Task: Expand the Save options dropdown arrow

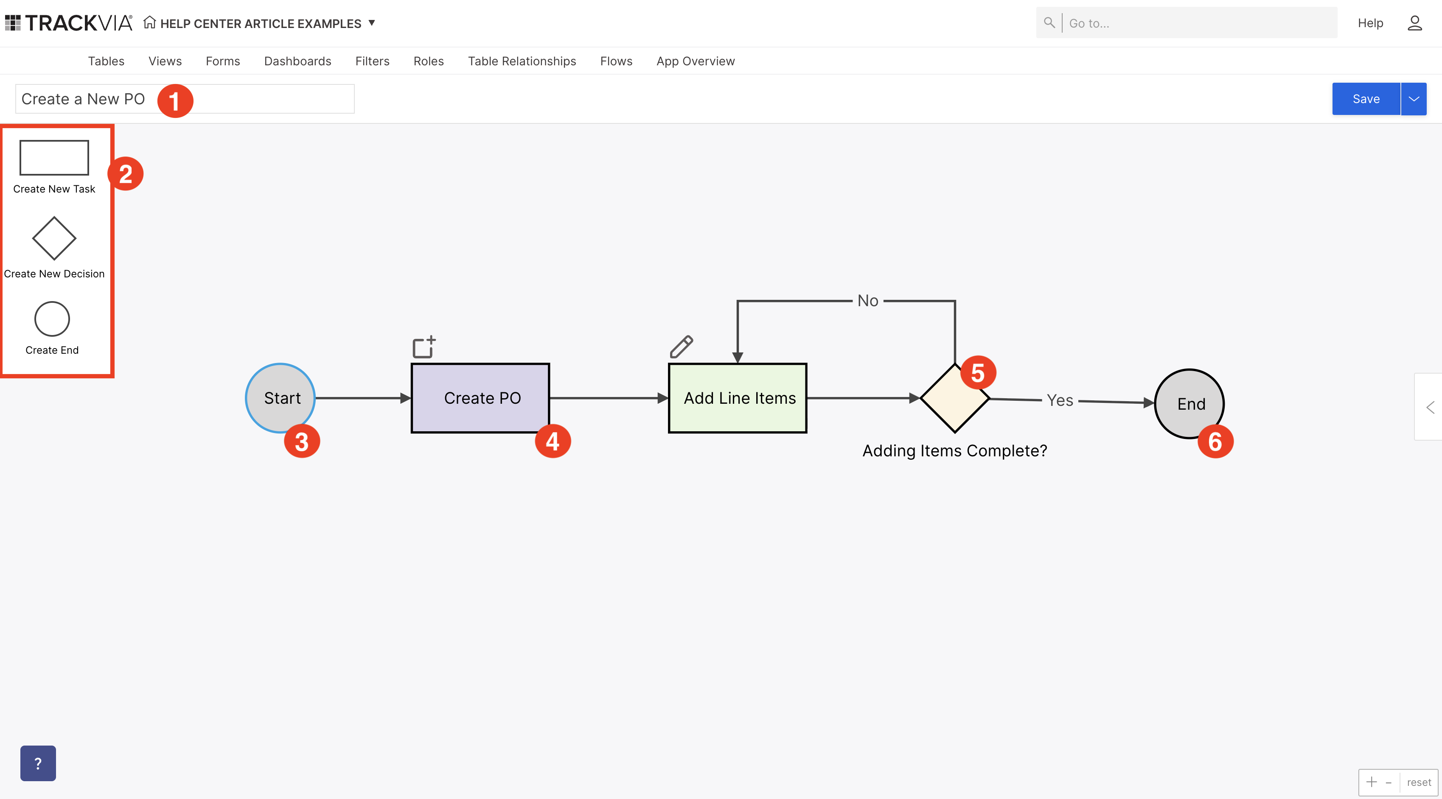Action: [1414, 99]
